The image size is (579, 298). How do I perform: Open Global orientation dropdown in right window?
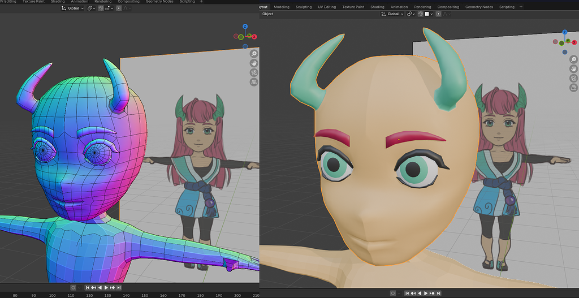[x=392, y=14]
